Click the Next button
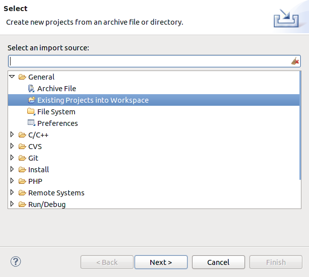Viewport: 309px width, 277px height. click(x=161, y=262)
